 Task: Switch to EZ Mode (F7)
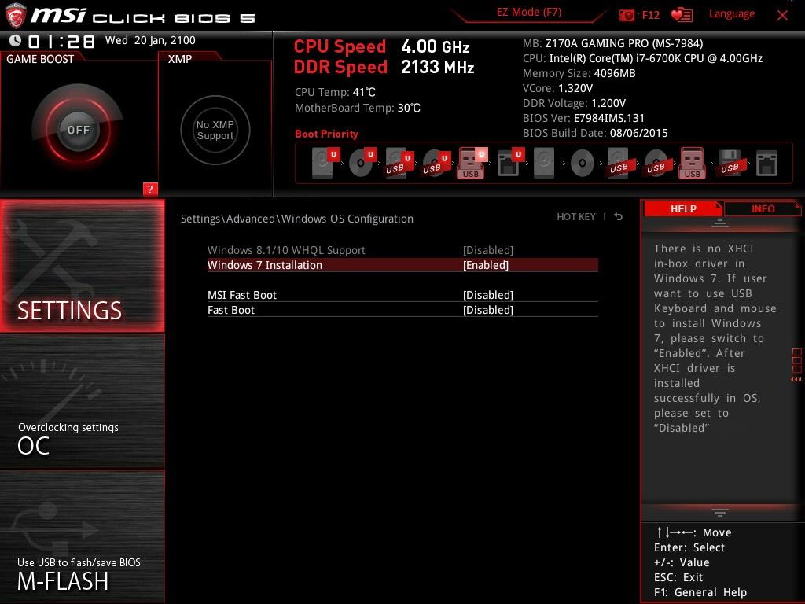[x=529, y=13]
